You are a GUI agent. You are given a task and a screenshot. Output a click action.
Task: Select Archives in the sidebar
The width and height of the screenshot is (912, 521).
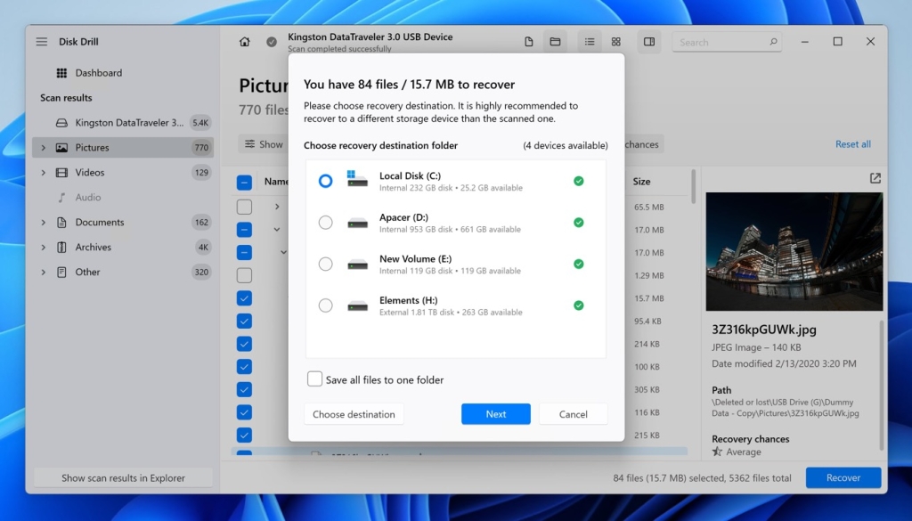click(x=123, y=247)
